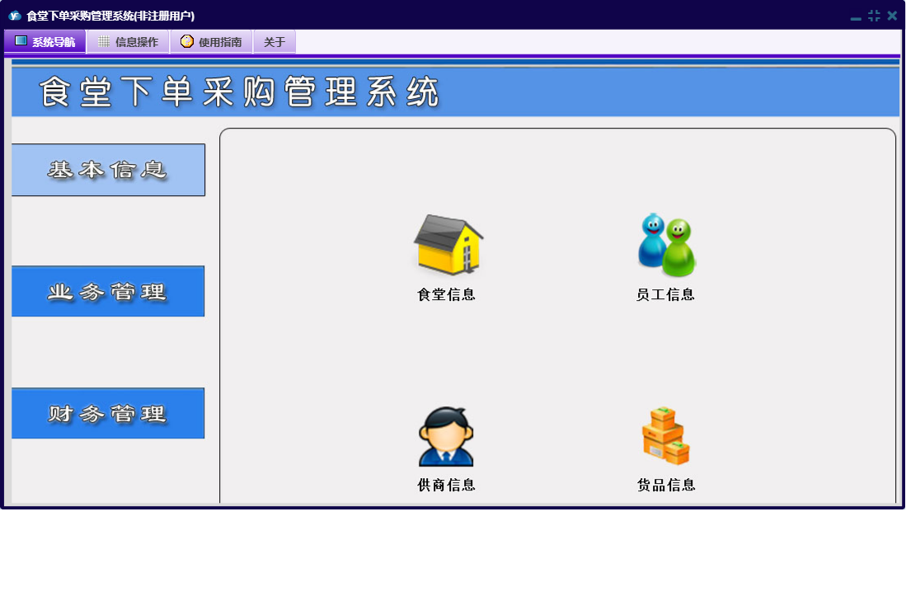The width and height of the screenshot is (906, 596).
Task: Click the 员工信息 text label
Action: click(x=665, y=294)
